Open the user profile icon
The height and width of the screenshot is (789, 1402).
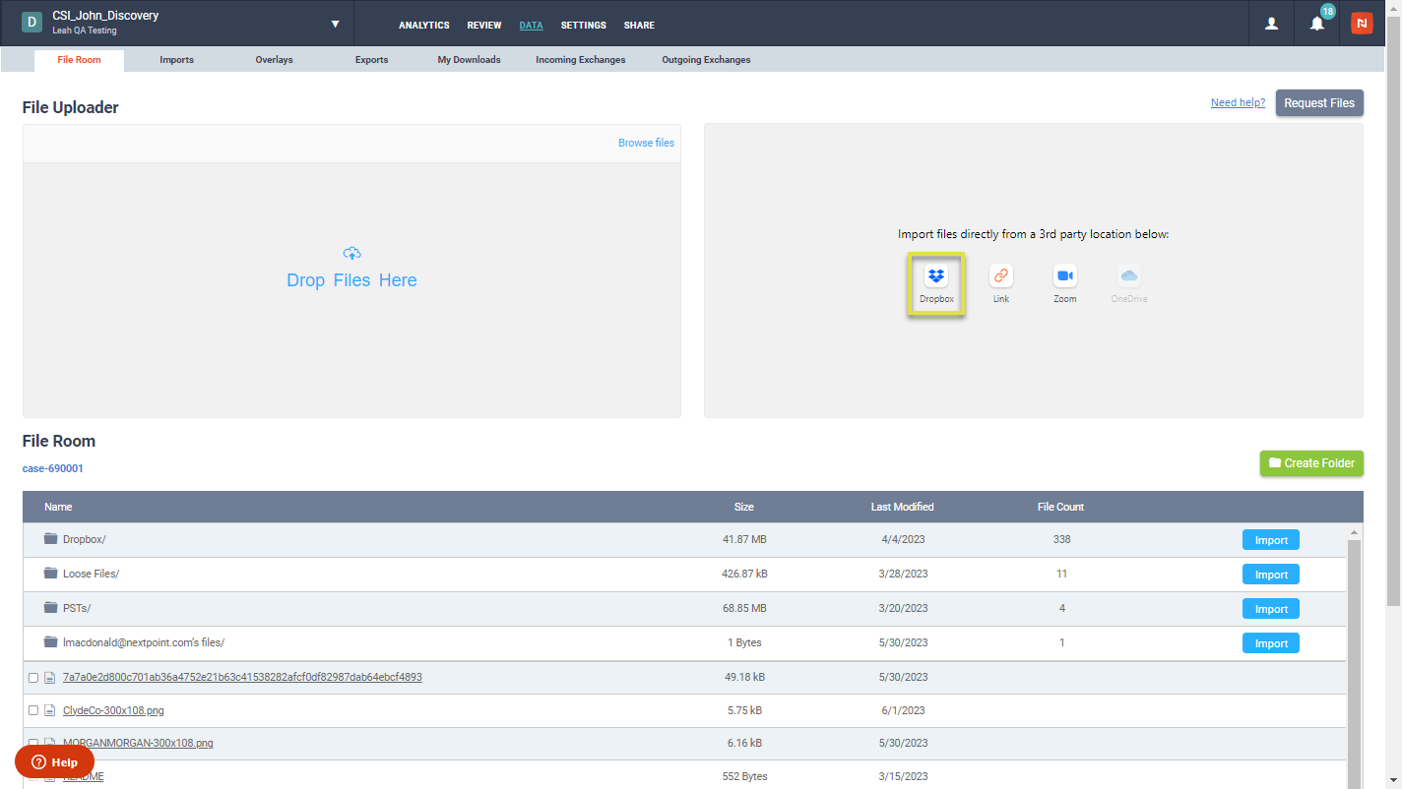point(1272,24)
